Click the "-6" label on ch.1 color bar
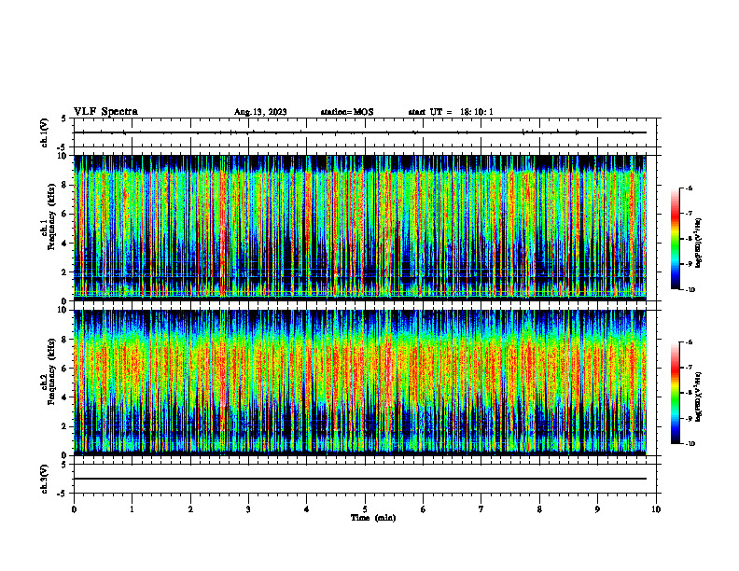Image resolution: width=739 pixels, height=571 pixels. (x=689, y=188)
